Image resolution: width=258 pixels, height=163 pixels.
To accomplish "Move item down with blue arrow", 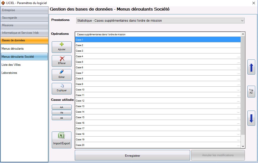I will pyautogui.click(x=251, y=118).
